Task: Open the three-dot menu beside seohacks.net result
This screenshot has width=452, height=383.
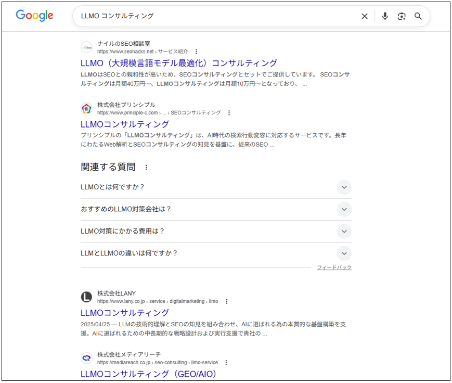Action: pyautogui.click(x=196, y=52)
